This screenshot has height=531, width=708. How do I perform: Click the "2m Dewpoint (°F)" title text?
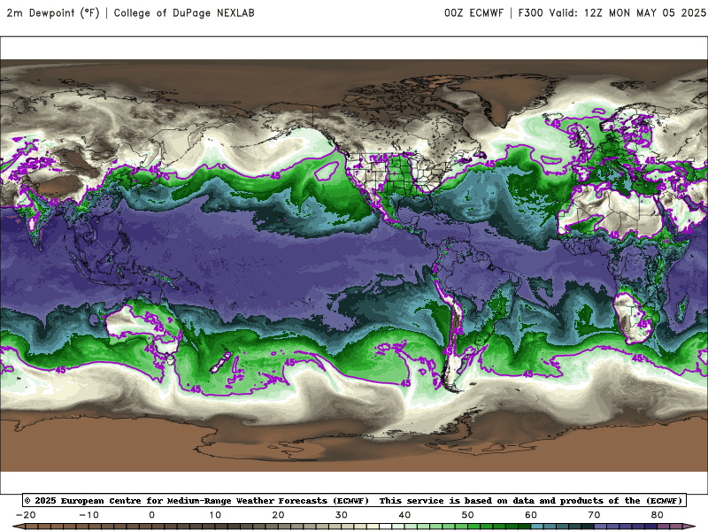tap(53, 13)
